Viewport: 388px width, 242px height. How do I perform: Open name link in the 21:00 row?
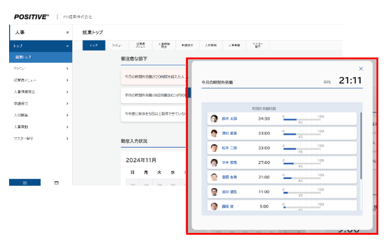[229, 177]
